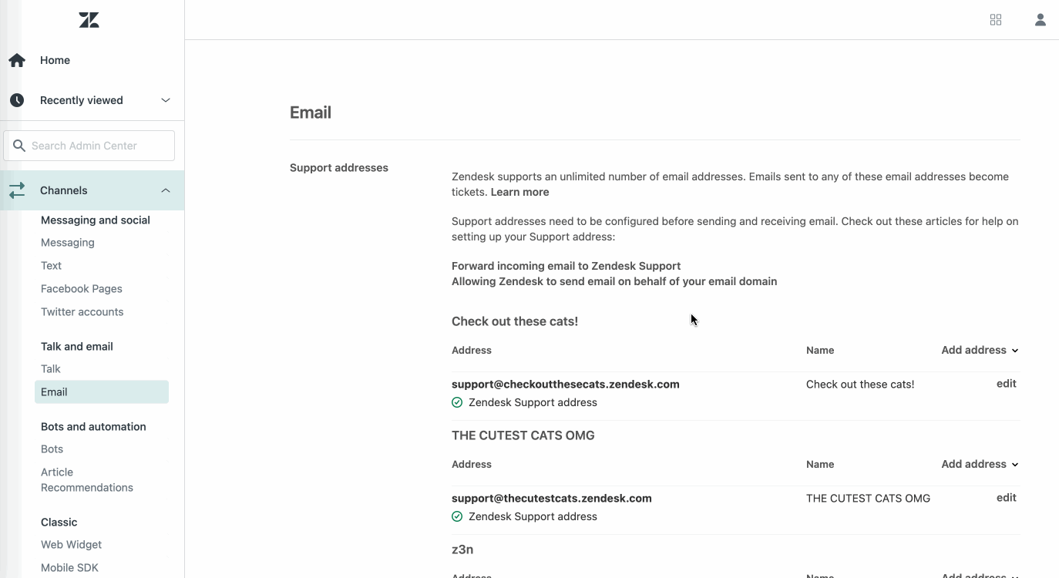Select Messaging from the sidebar
This screenshot has width=1059, height=578.
pyautogui.click(x=67, y=242)
